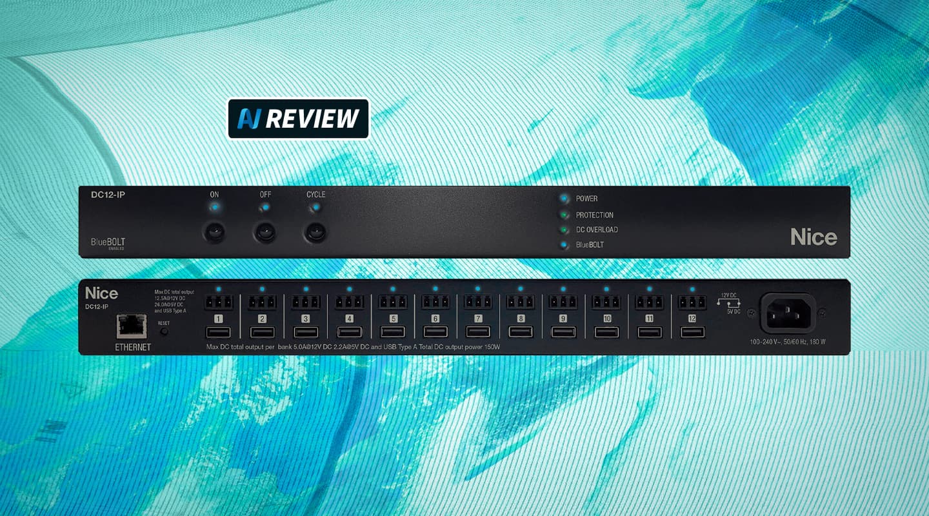Click the LED above the OFF button

265,208
